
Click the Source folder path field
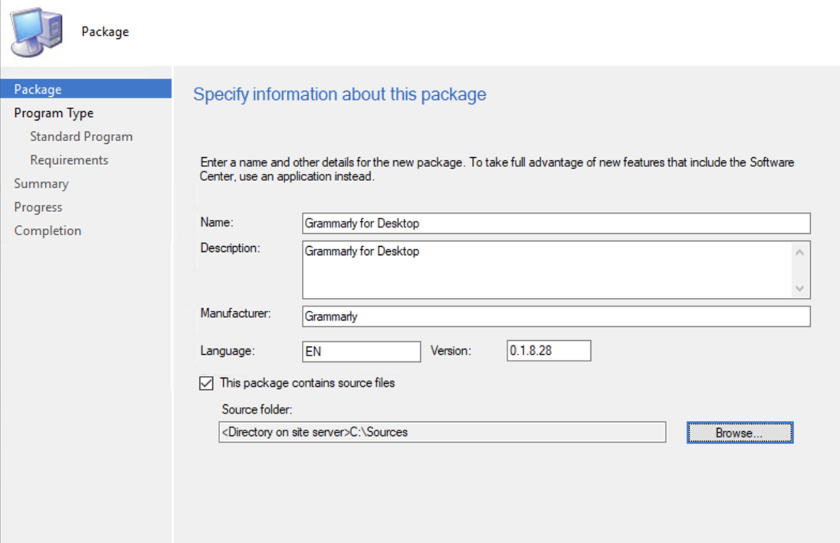pyautogui.click(x=442, y=432)
